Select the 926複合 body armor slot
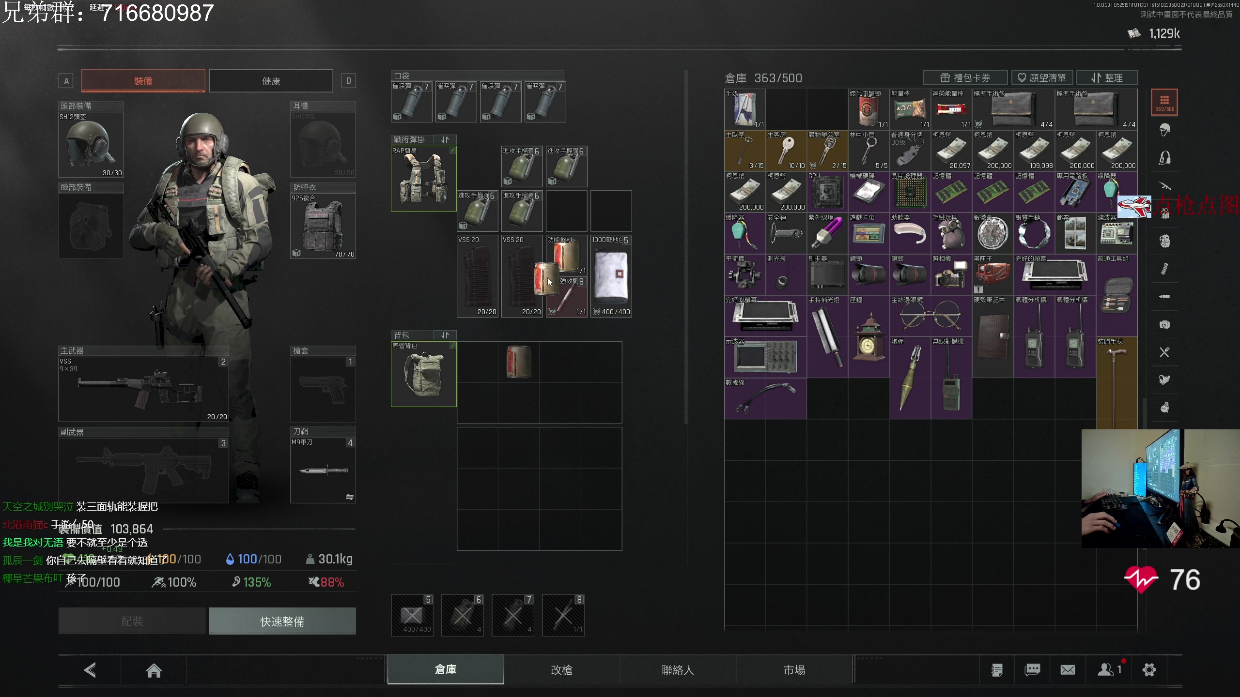1240x697 pixels. click(323, 226)
